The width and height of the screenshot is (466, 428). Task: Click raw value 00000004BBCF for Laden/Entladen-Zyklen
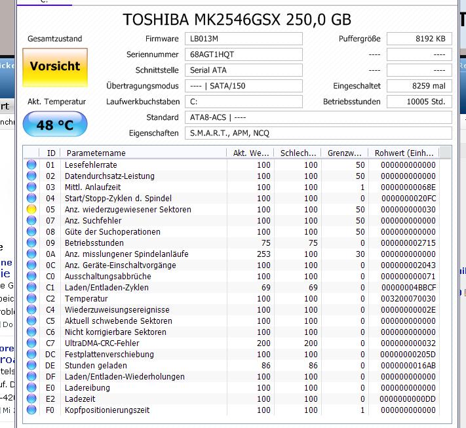point(408,288)
